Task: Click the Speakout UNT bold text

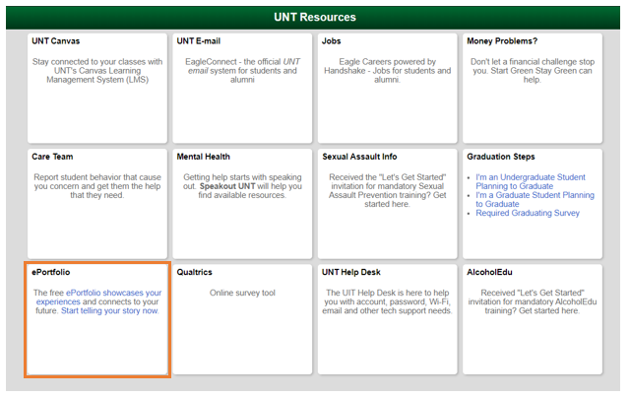Action: click(x=227, y=186)
